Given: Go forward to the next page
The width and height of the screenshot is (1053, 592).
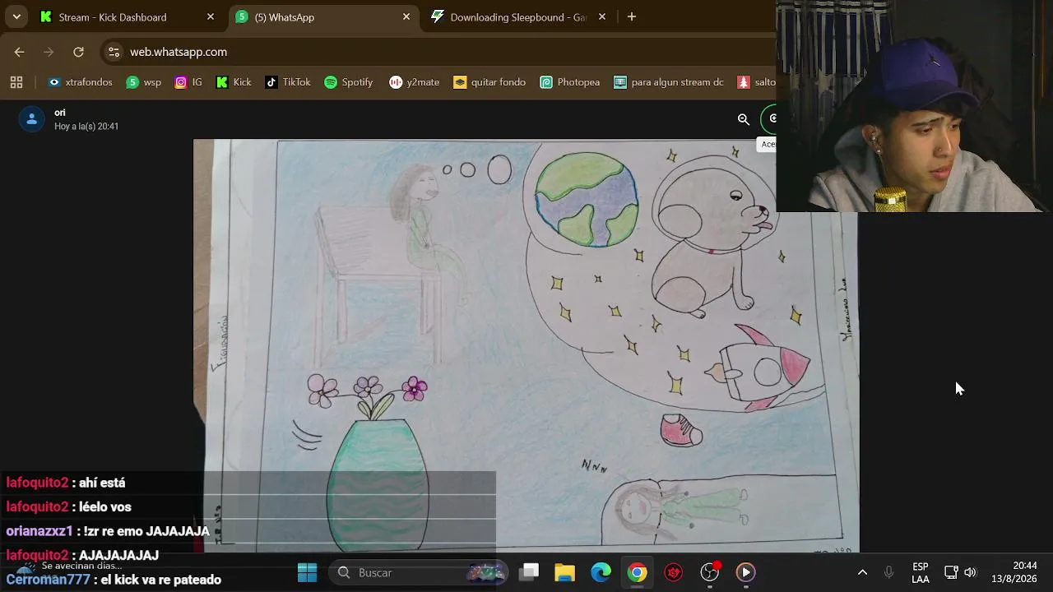Looking at the screenshot, I should (x=49, y=52).
